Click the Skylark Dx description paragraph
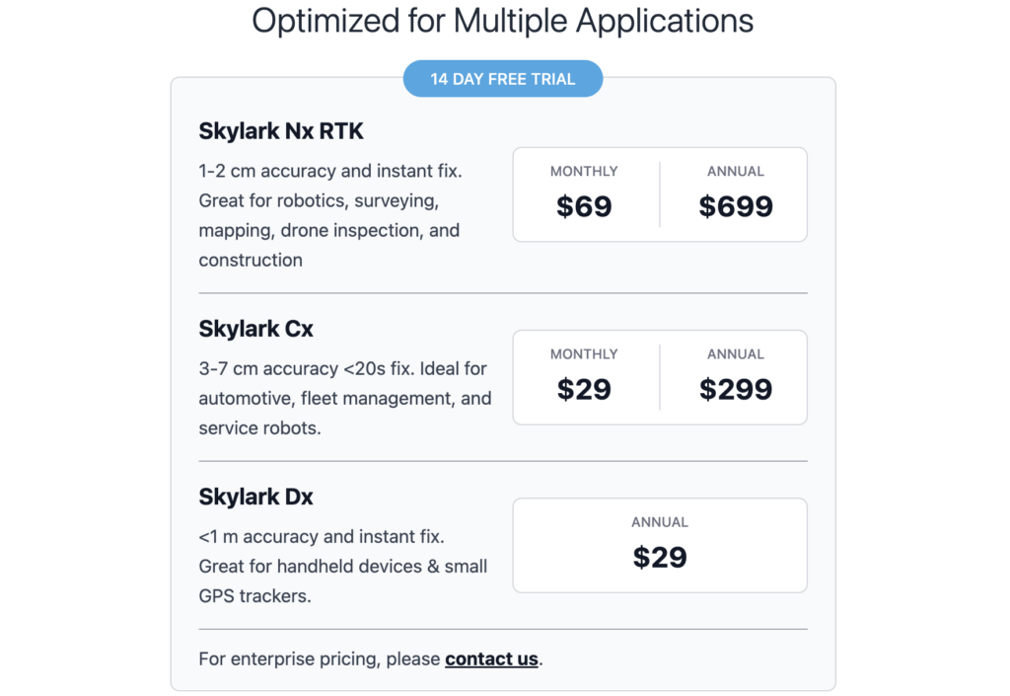The width and height of the screenshot is (1010, 696). 343,567
